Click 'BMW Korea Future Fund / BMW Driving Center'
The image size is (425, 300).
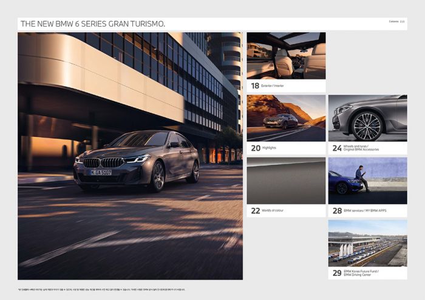point(361,273)
